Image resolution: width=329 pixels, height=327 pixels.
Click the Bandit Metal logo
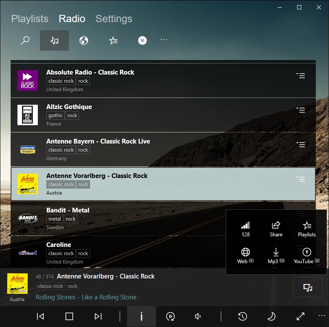pyautogui.click(x=28, y=218)
